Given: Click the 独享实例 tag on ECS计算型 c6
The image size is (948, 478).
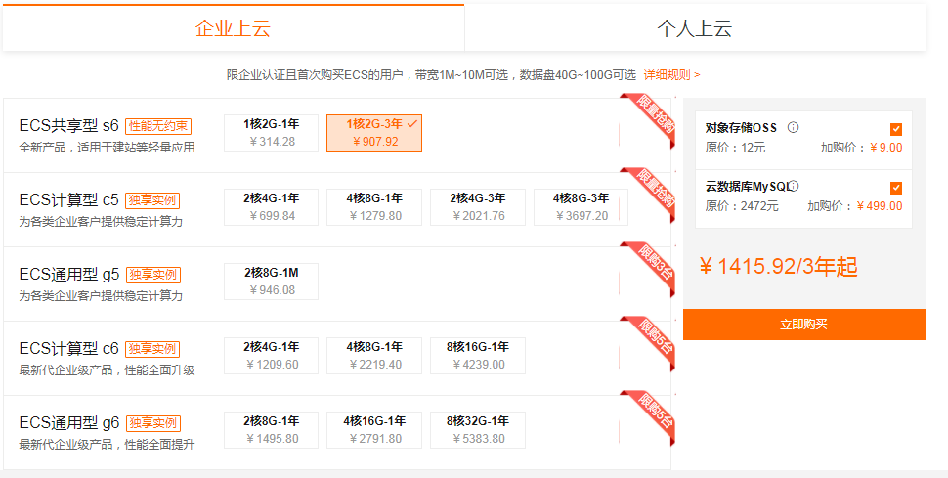Looking at the screenshot, I should pos(153,349).
